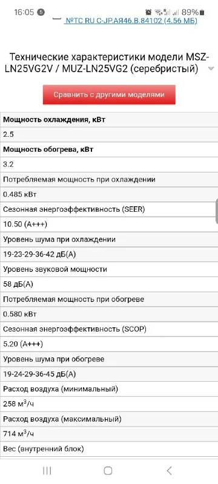Tap the alarm icon in status bar
218x484 pixels.
(148, 12)
